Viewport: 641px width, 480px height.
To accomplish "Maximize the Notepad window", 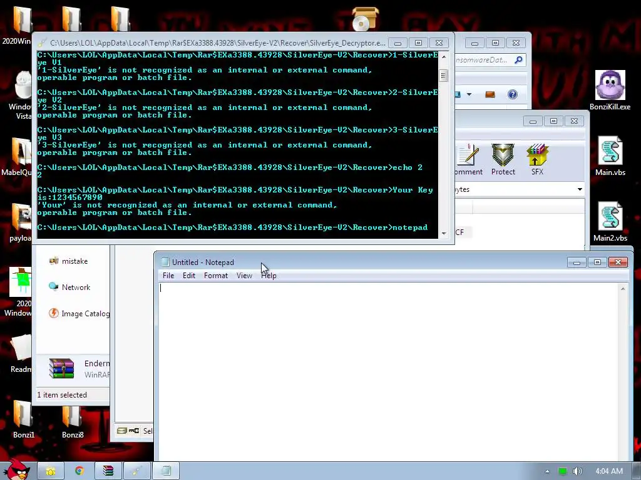I will (x=597, y=262).
